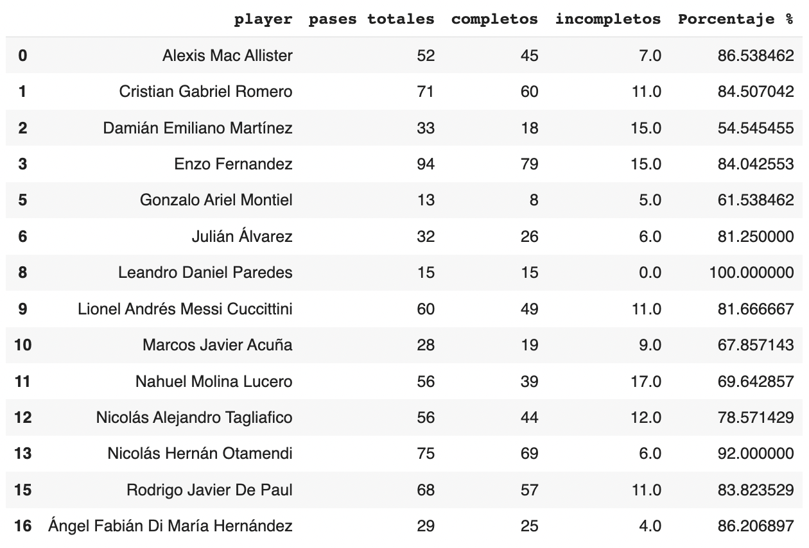
Task: Click the Nicolás Alejandro Tagliafico name cell
Action: [195, 418]
